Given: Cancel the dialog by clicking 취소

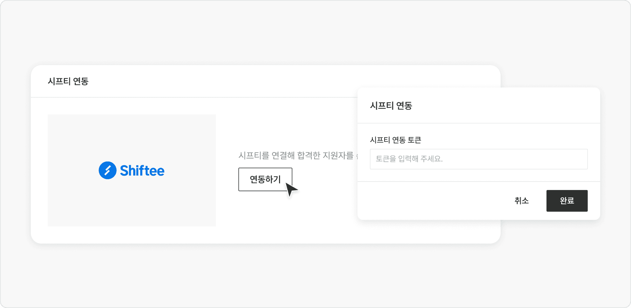Looking at the screenshot, I should tap(521, 201).
